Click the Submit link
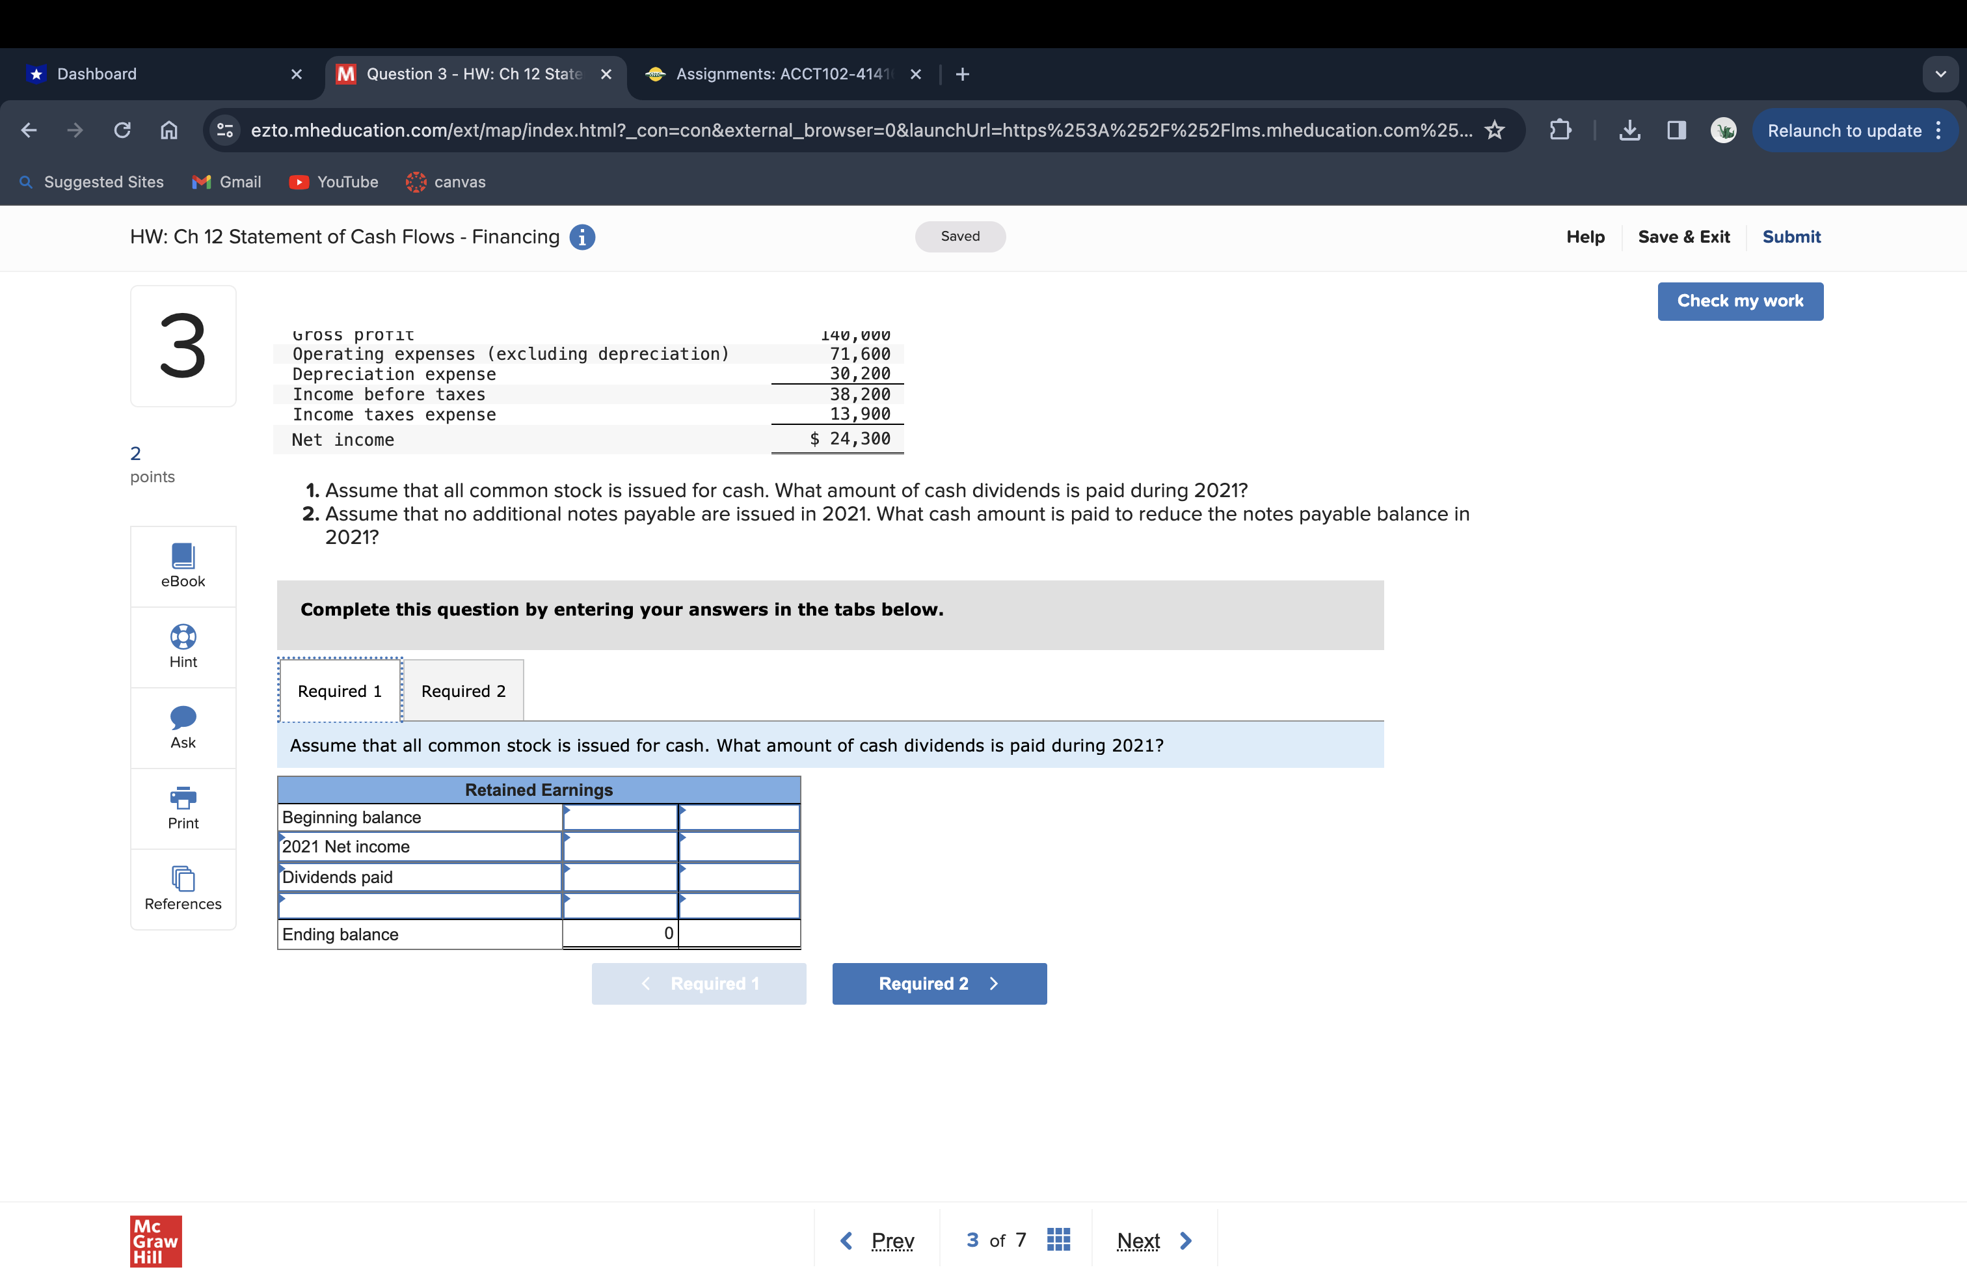The image size is (1967, 1278). coord(1791,238)
